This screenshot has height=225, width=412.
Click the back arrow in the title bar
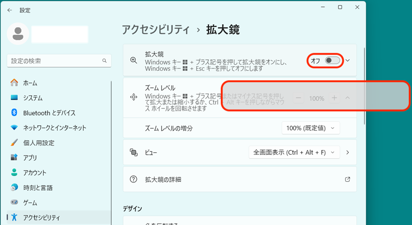[10, 10]
